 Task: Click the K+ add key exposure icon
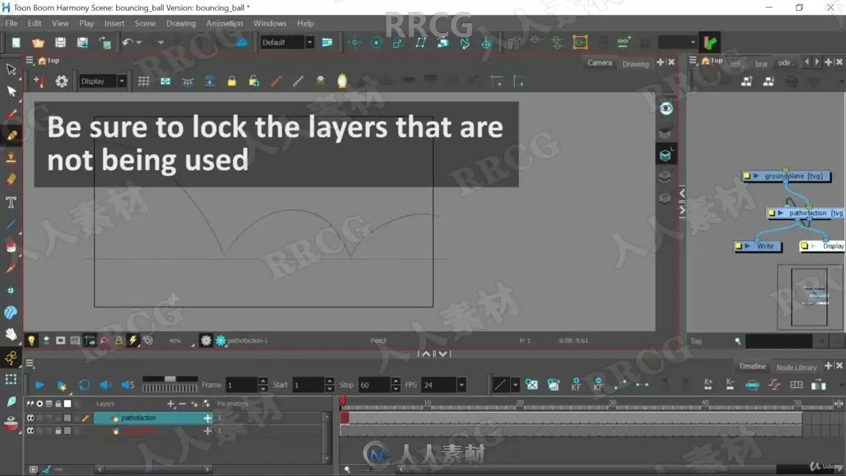[709, 384]
